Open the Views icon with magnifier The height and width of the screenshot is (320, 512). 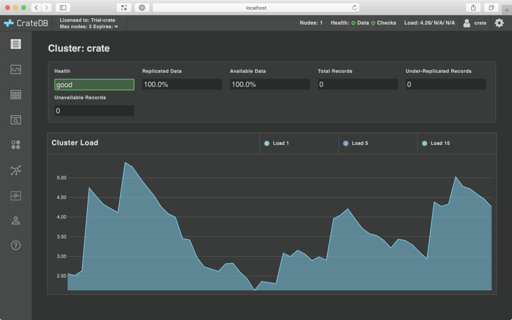pyautogui.click(x=15, y=120)
